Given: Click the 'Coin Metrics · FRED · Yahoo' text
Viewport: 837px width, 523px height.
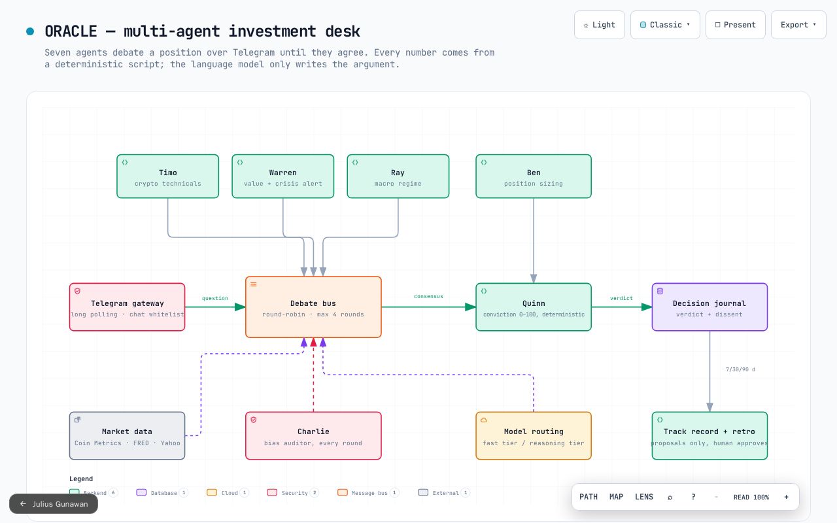Looking at the screenshot, I should (x=128, y=443).
